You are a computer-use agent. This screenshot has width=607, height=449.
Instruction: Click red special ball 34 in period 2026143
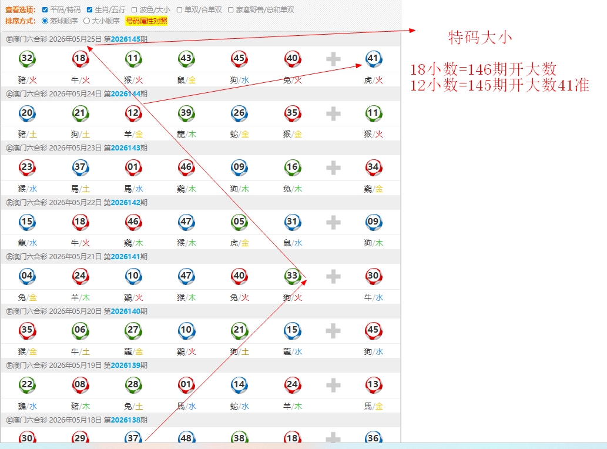[x=374, y=167]
